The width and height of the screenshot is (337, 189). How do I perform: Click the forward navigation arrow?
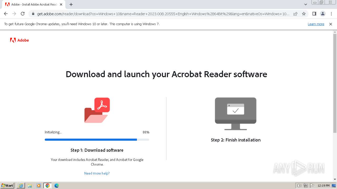pyautogui.click(x=14, y=14)
